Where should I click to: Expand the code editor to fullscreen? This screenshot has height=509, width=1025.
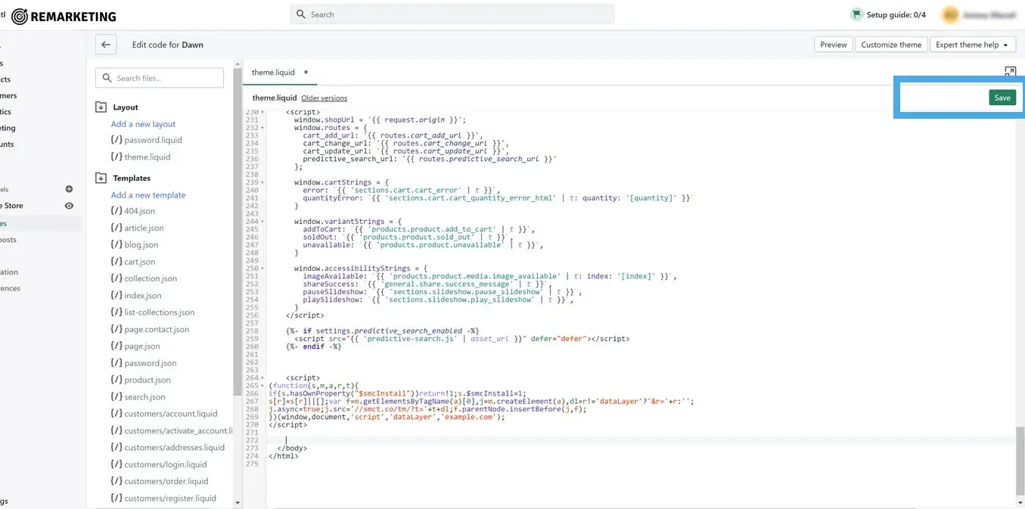coord(1010,72)
